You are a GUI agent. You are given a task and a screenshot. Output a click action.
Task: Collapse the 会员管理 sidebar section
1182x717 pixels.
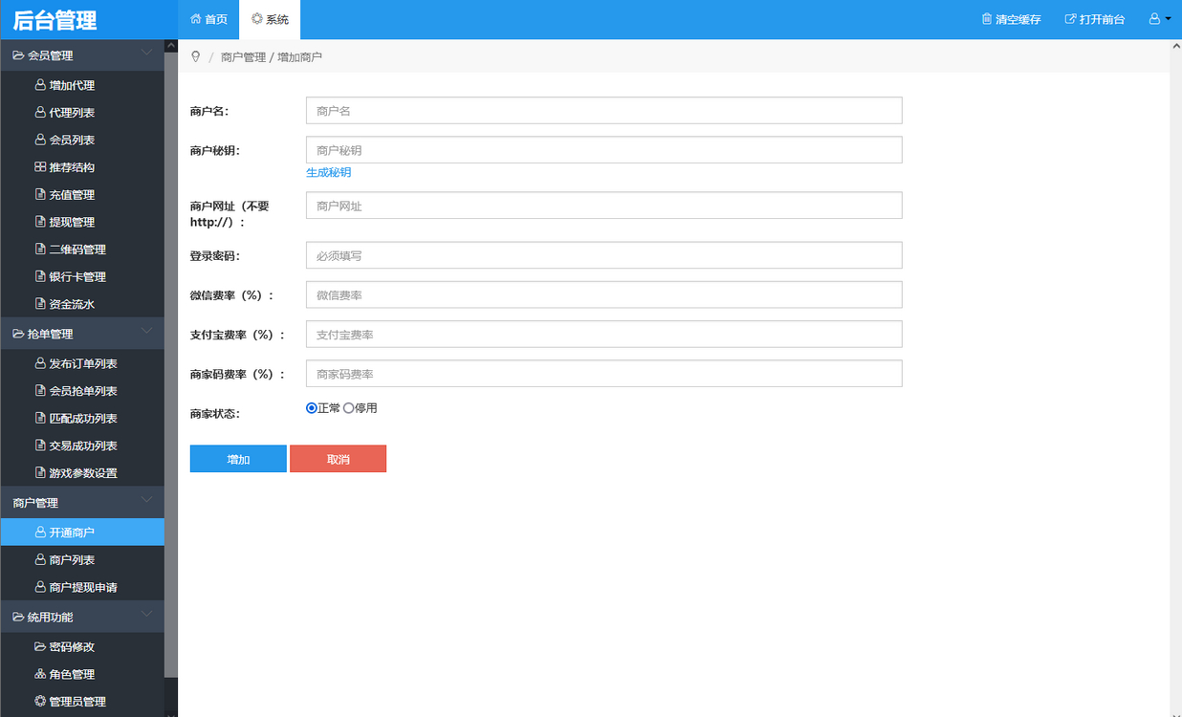(x=146, y=53)
